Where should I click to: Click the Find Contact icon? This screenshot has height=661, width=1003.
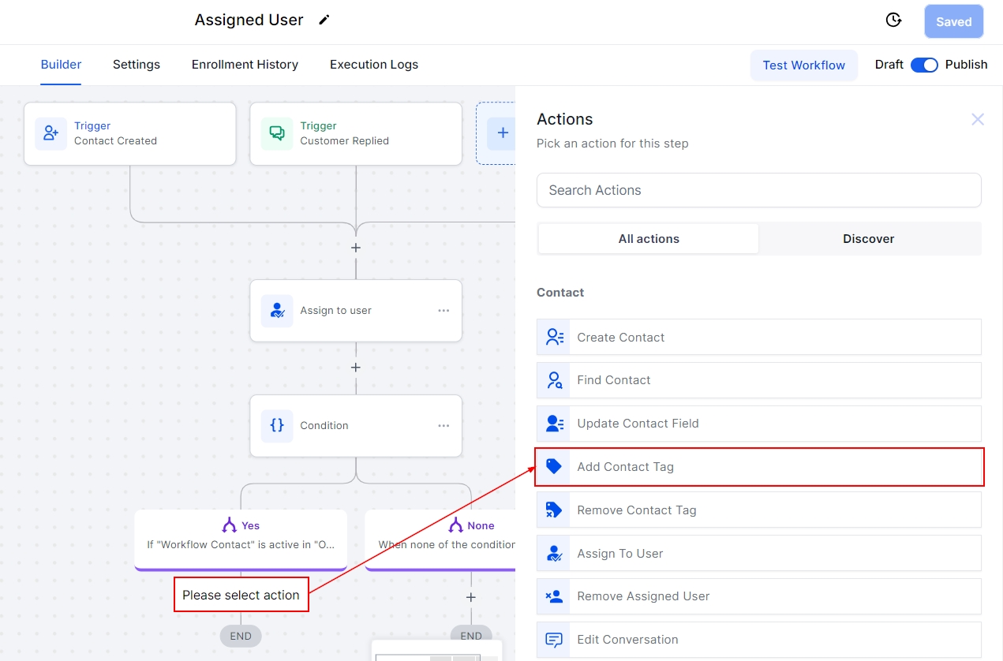pyautogui.click(x=554, y=380)
